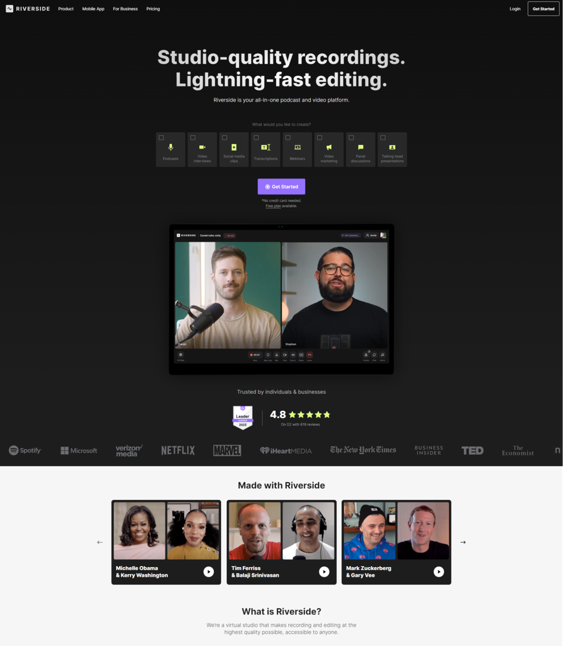Click the ON AIR badge in the studio preview
Viewport: 563px width, 646px height.
(x=230, y=236)
